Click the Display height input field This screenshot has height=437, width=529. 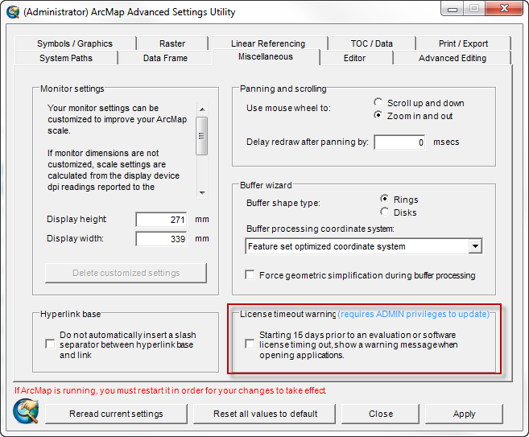(162, 220)
